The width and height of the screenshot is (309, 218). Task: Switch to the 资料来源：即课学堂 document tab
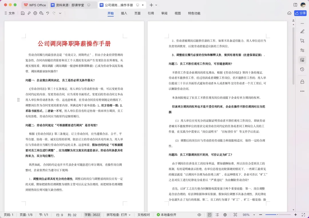[x=70, y=5]
